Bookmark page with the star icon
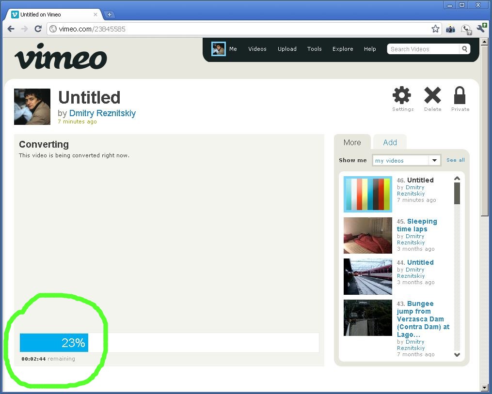492x394 pixels. coord(435,29)
